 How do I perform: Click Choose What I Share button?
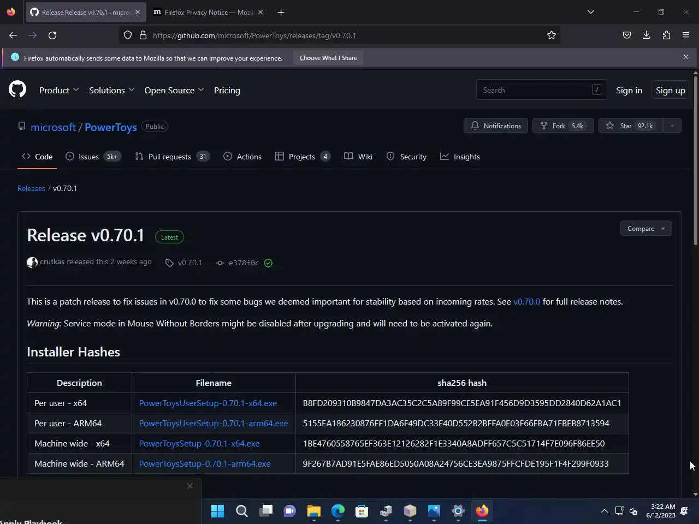(328, 58)
